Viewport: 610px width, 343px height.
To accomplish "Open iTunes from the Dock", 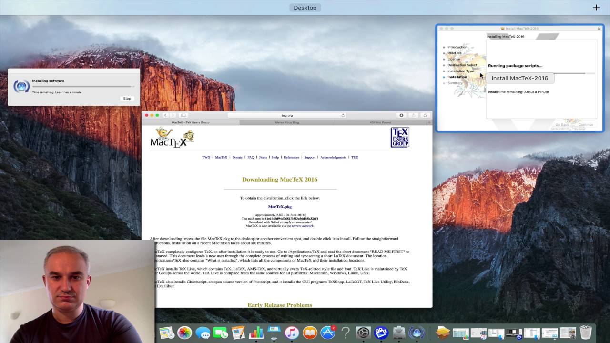I will pos(292,333).
